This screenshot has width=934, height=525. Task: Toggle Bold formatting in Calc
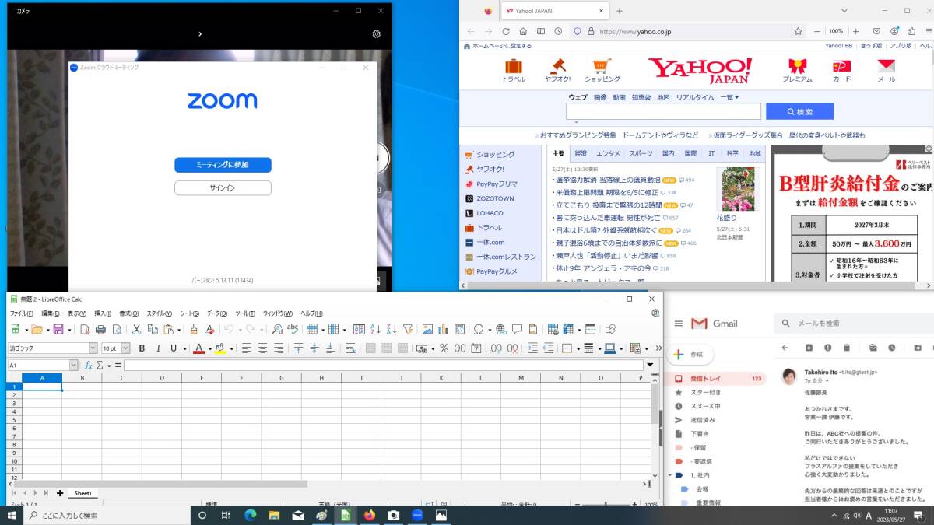142,348
